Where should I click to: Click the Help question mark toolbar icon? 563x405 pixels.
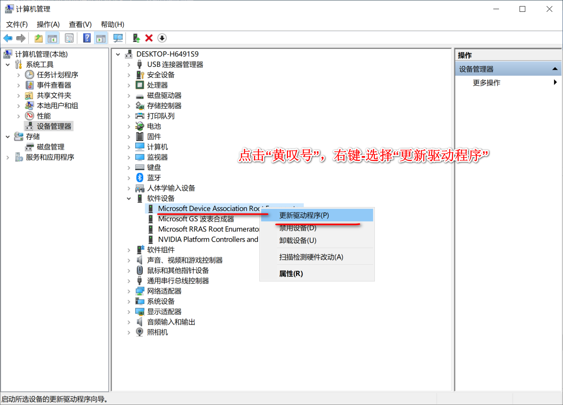point(87,38)
